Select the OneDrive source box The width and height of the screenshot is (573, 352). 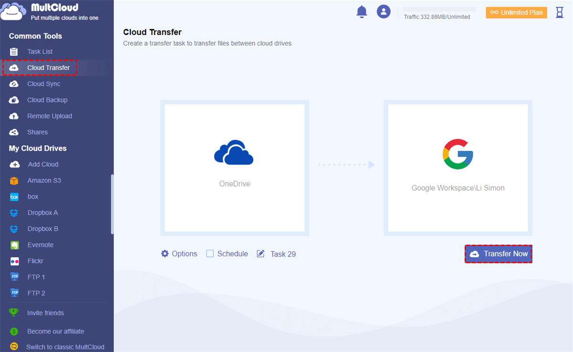[234, 168]
